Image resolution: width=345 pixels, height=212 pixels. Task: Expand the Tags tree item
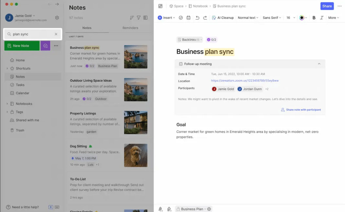(x=7, y=112)
